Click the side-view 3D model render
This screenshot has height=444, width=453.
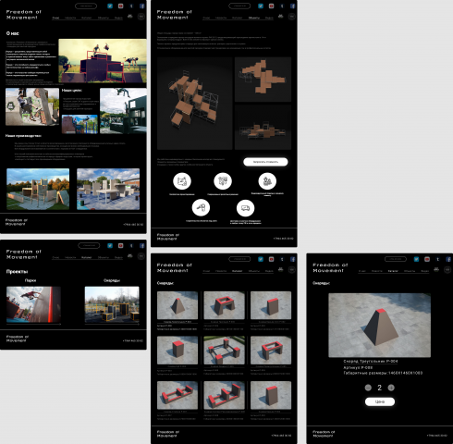coord(263,128)
